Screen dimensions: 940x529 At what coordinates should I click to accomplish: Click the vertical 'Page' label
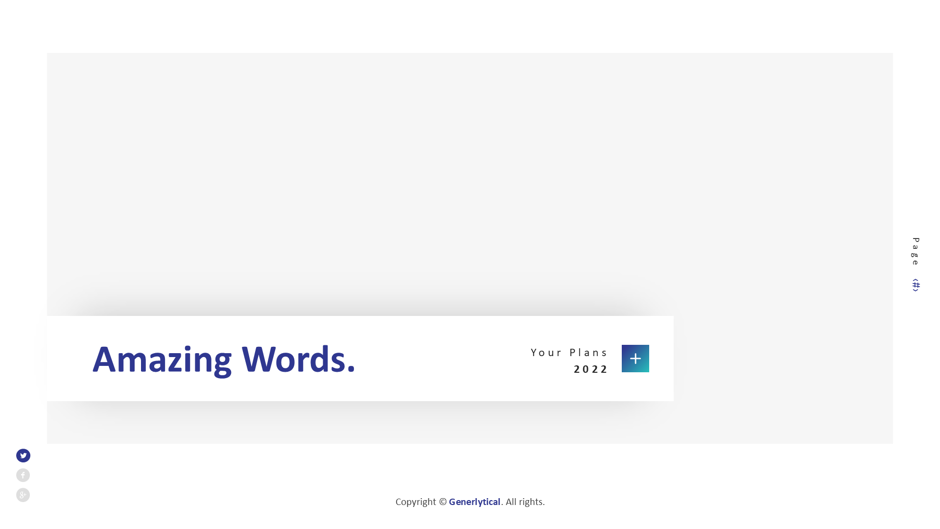click(916, 251)
